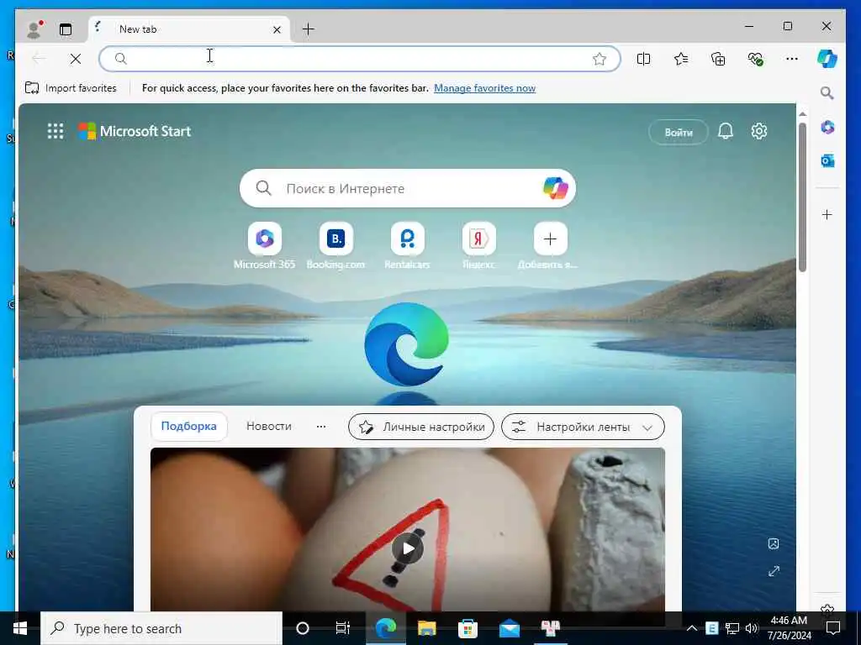Play the egg video

(408, 548)
